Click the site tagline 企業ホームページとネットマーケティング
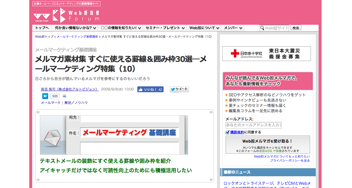The width and height of the screenshot is (352, 188). tap(66, 4)
